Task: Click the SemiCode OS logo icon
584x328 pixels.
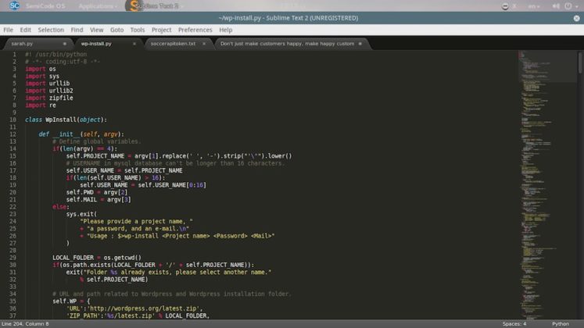Action: point(14,5)
